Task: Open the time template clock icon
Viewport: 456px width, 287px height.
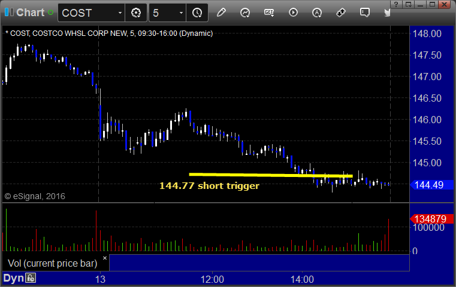Action: (197, 13)
